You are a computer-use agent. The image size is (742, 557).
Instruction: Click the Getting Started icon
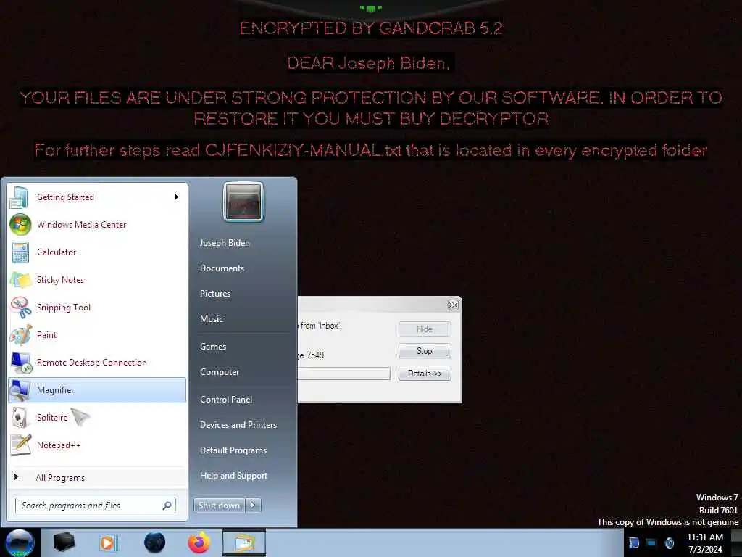(20, 197)
